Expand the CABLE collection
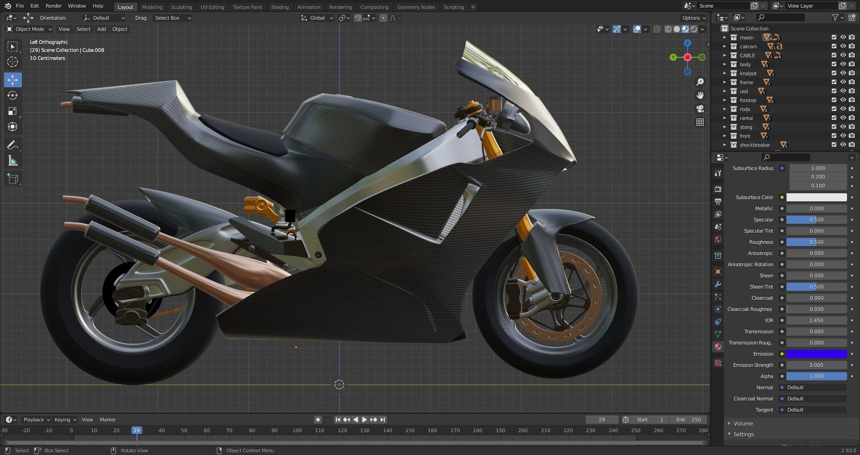The width and height of the screenshot is (860, 455). [725, 55]
